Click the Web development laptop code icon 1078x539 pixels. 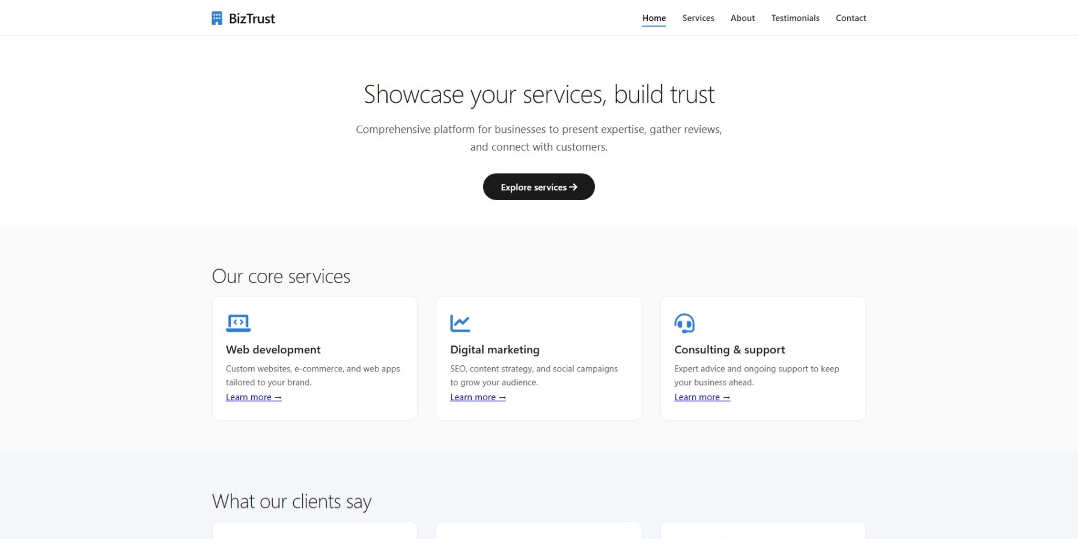pyautogui.click(x=238, y=323)
